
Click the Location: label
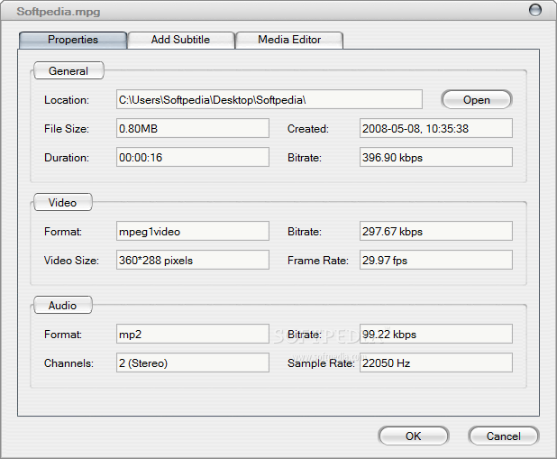pyautogui.click(x=67, y=100)
